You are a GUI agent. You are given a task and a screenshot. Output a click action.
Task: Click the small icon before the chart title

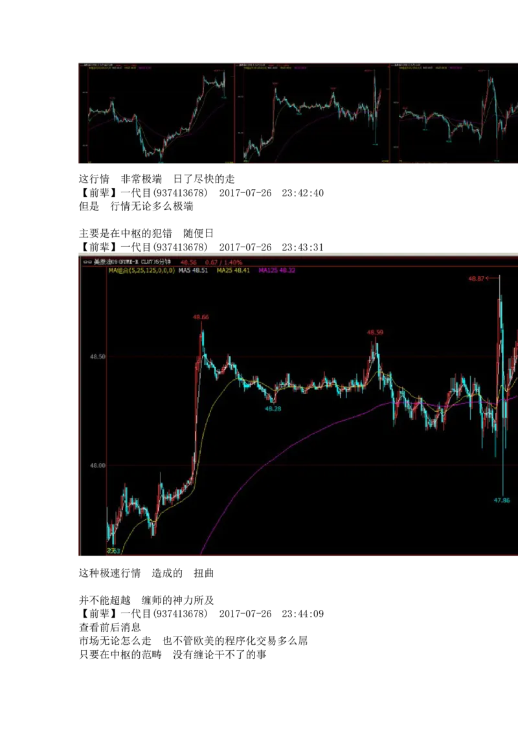pyautogui.click(x=86, y=262)
